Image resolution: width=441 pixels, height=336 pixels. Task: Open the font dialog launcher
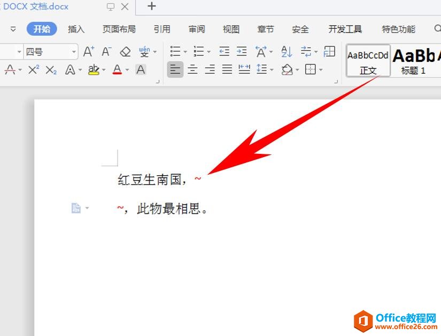tap(158, 82)
